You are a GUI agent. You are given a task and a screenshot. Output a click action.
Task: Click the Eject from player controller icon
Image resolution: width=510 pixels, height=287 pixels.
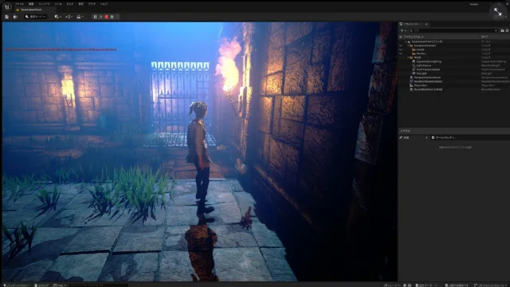pyautogui.click(x=112, y=17)
